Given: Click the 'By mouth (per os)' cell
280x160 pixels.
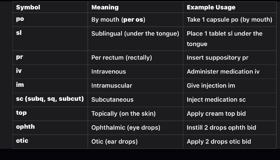Looking at the screenshot, I should [x=118, y=20].
